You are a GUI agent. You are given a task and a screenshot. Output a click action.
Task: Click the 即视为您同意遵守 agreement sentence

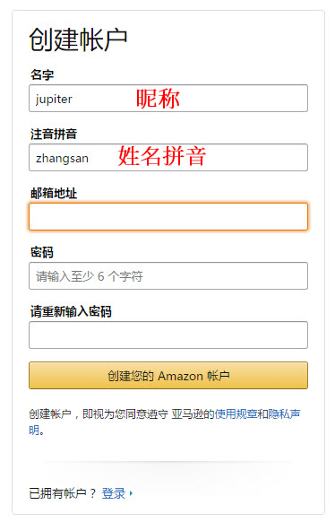pos(125,413)
